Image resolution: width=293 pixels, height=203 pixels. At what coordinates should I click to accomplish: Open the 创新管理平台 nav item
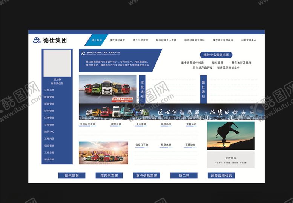[249, 40]
